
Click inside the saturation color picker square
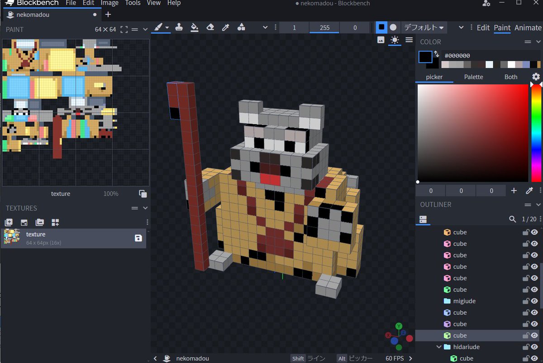473,133
